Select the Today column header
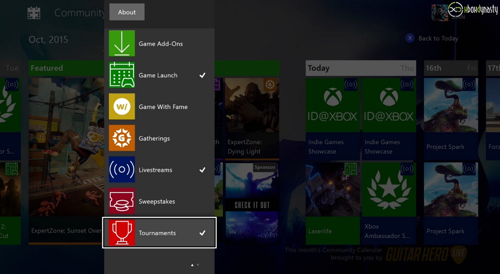This screenshot has height=274, width=500. coord(361,68)
